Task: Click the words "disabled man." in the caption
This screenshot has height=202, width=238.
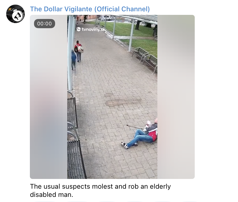Action: [x=52, y=195]
